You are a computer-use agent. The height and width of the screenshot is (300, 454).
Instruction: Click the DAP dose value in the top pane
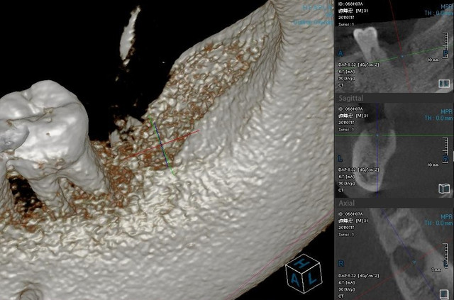(359, 65)
